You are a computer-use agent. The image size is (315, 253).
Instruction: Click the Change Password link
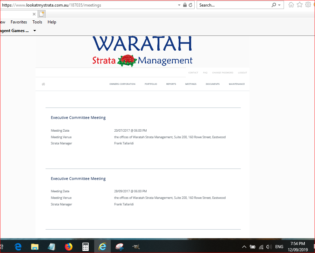pos(223,73)
